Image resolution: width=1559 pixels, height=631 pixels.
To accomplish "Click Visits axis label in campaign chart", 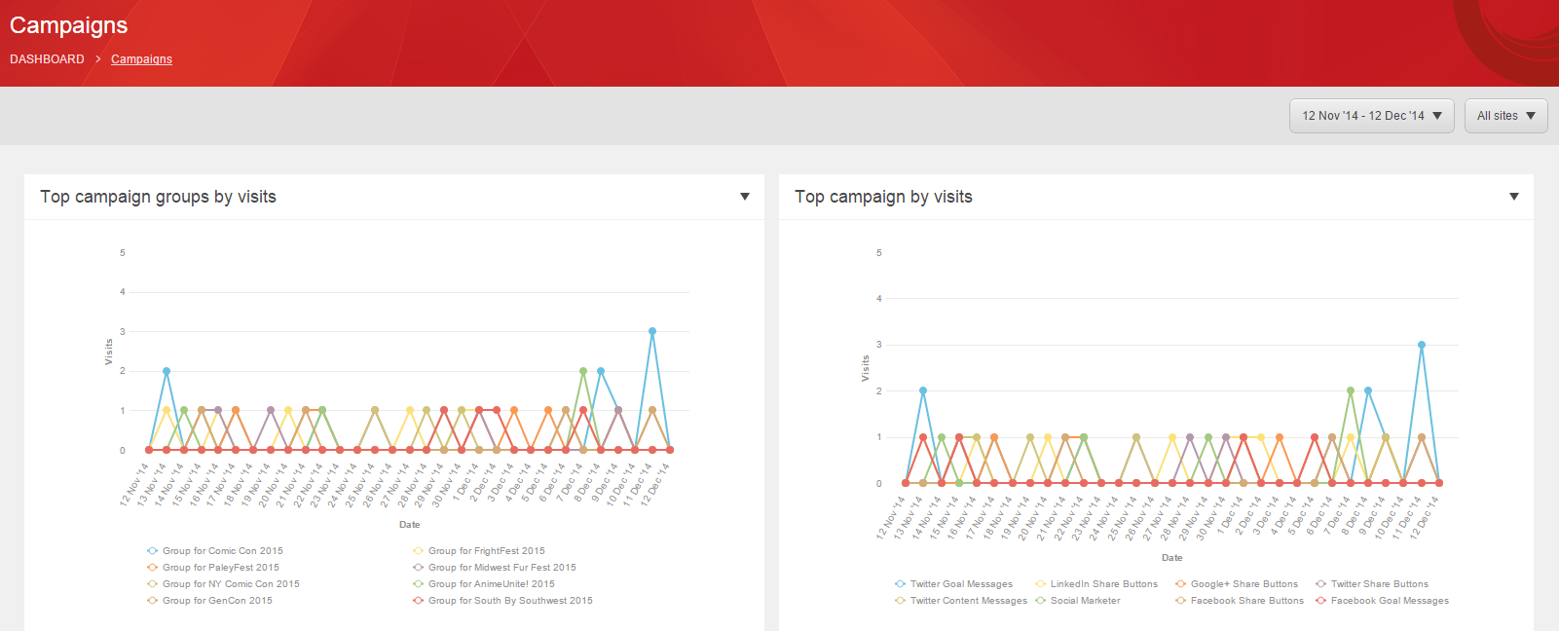I will click(866, 368).
